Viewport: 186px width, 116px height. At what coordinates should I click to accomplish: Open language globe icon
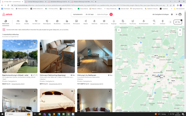coord(172,14)
